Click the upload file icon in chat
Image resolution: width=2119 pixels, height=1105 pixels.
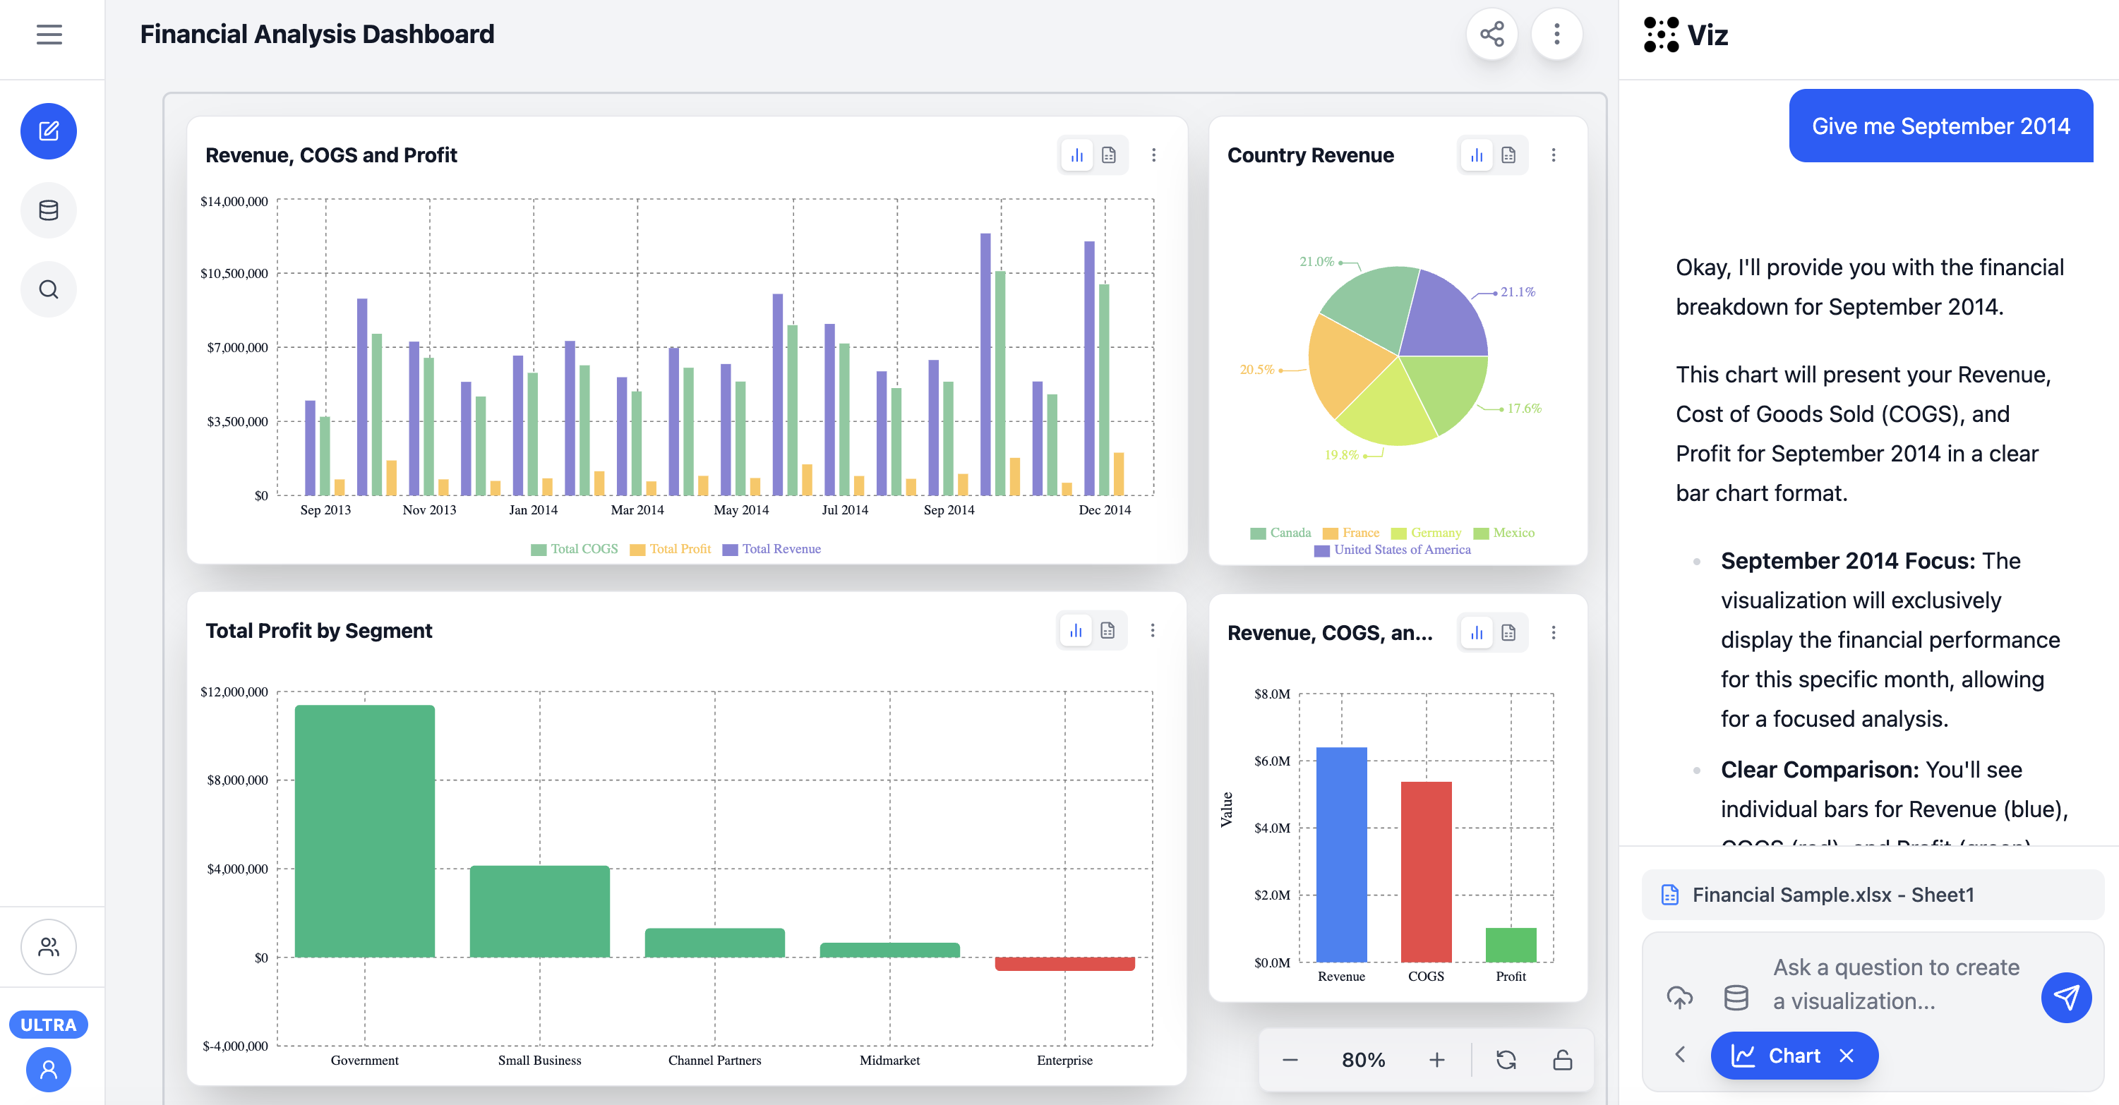(1679, 997)
